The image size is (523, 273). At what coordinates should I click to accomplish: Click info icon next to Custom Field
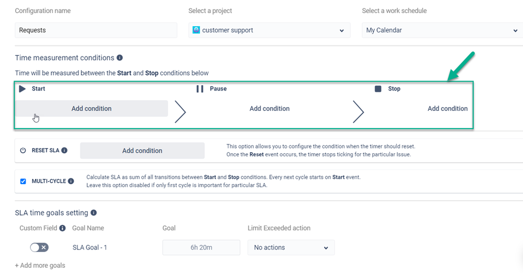[x=62, y=228]
